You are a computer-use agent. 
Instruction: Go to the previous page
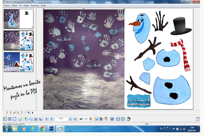51,119
